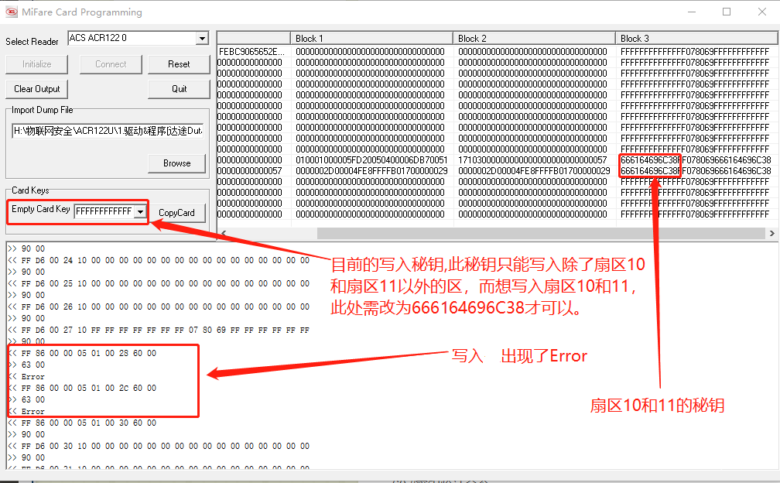Maximize the MiFare Card Programming window
Screen dimensions: 780x483
pos(727,12)
